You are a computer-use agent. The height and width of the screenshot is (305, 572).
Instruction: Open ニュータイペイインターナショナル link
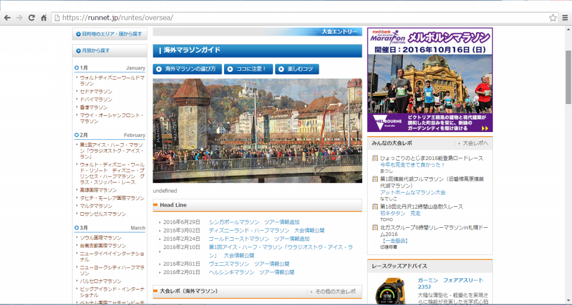click(112, 257)
